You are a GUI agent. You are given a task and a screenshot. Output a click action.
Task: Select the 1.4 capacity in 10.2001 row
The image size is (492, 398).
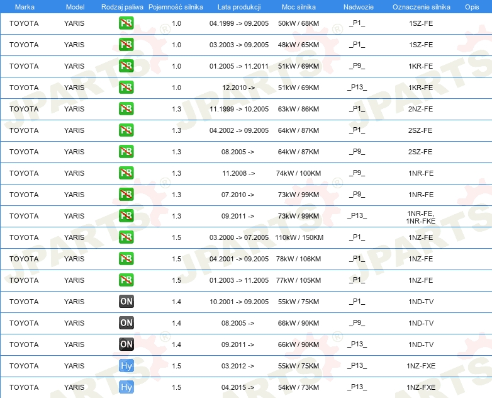click(x=176, y=301)
